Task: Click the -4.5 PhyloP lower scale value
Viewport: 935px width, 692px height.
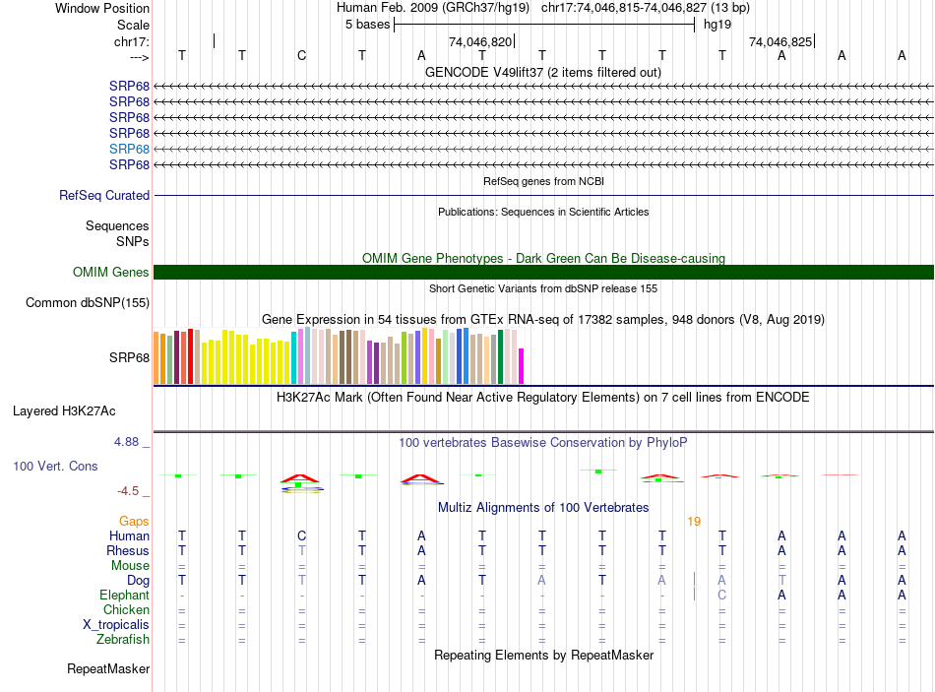Action: tap(128, 491)
